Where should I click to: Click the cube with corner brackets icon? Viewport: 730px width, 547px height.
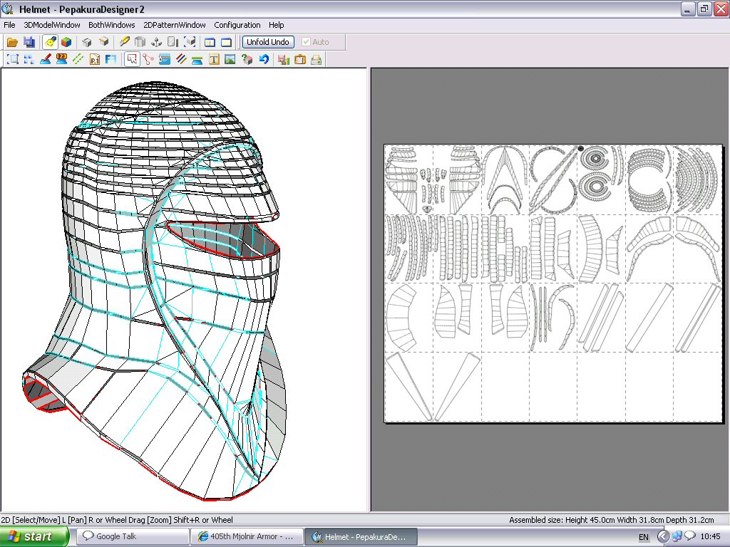point(190,42)
